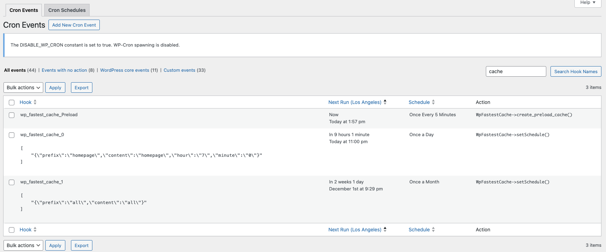606x252 pixels.
Task: Switch to the Cron Events tab
Action: (x=24, y=10)
